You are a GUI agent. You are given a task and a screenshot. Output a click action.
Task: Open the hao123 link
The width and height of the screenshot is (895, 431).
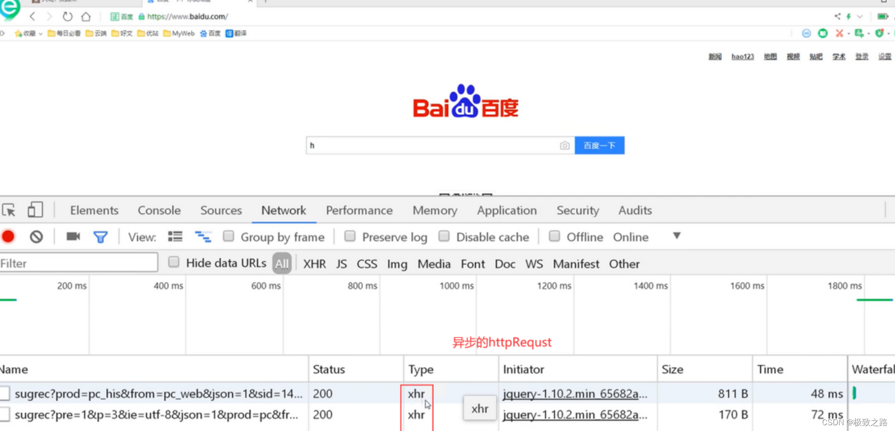pos(742,57)
